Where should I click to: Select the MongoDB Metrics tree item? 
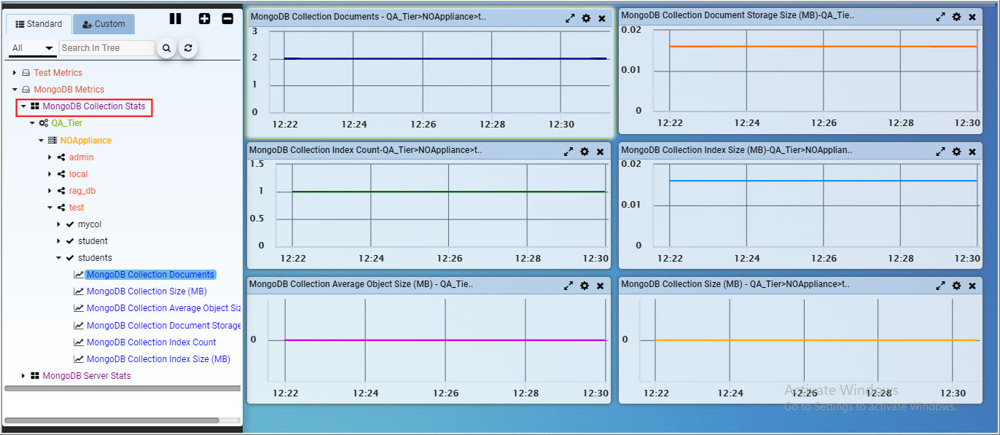point(69,90)
